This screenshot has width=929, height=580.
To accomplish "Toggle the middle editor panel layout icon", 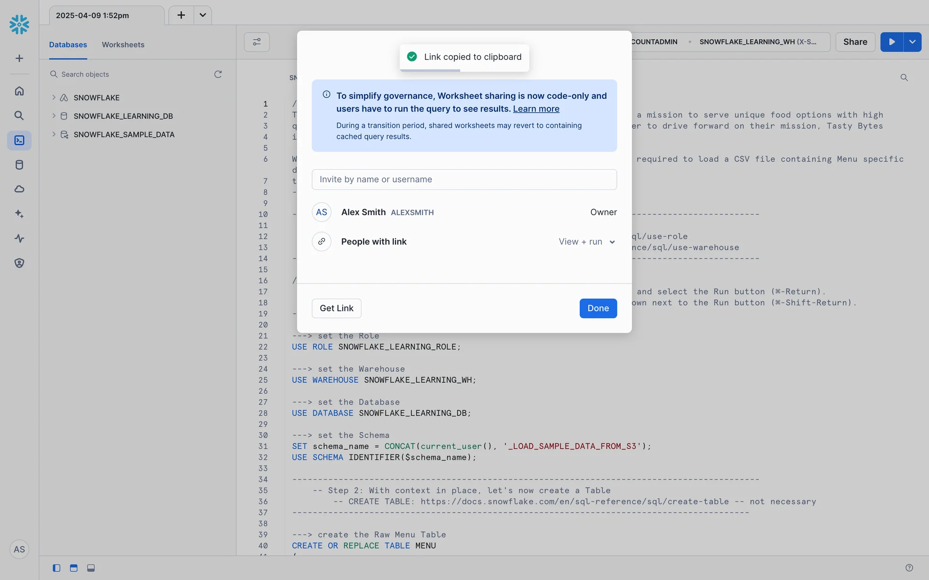I will pos(74,568).
